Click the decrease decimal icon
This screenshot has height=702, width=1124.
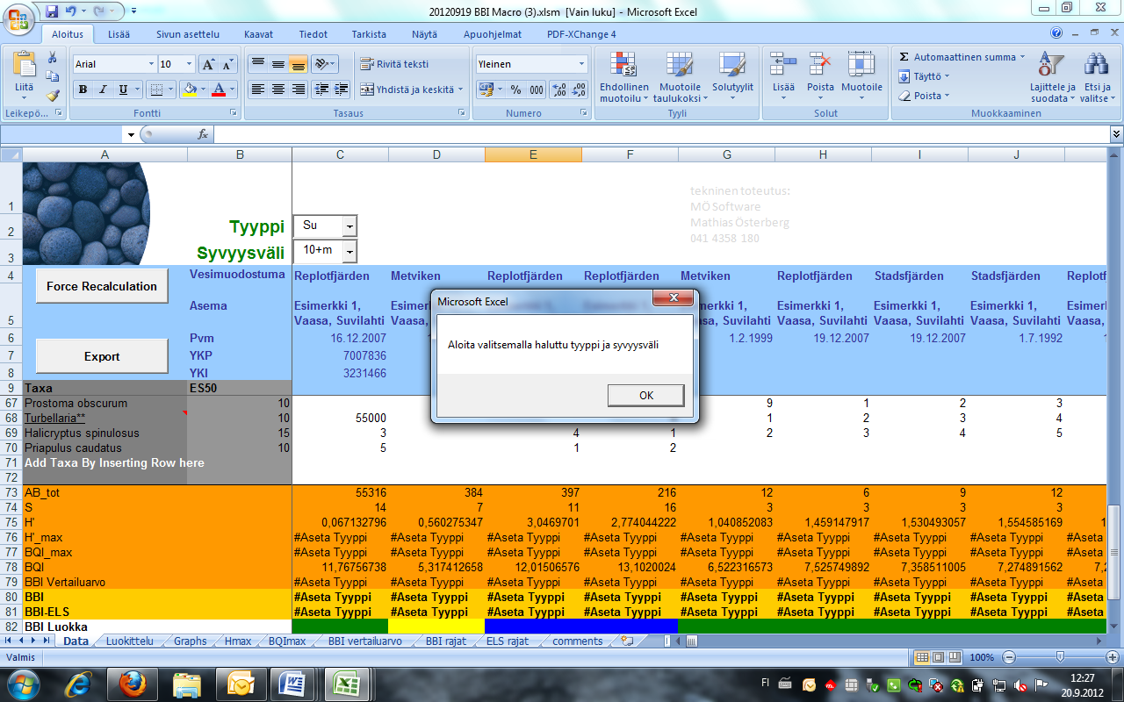click(x=579, y=90)
